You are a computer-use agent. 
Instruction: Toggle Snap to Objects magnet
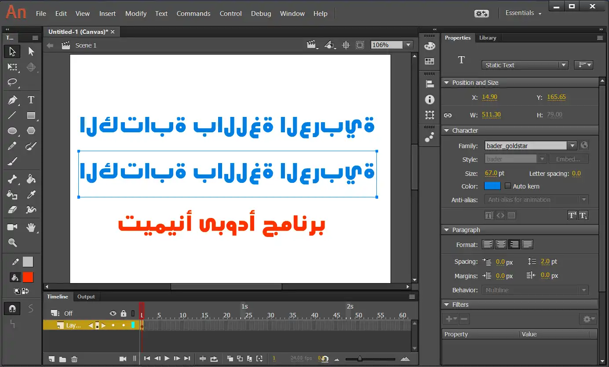[x=12, y=309]
